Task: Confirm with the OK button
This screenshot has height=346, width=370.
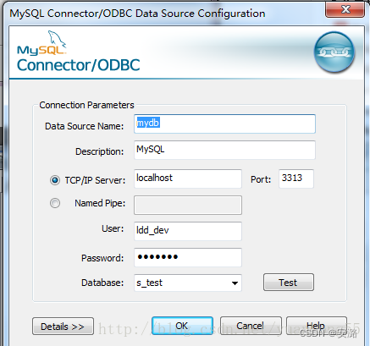Action: click(x=182, y=326)
